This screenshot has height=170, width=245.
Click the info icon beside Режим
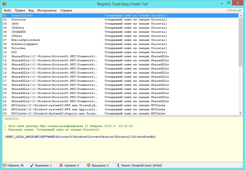118,165
